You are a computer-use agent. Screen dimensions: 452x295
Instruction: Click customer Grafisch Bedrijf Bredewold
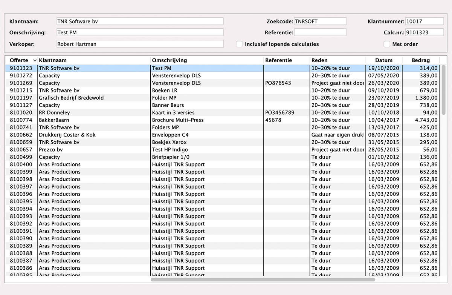pyautogui.click(x=71, y=98)
